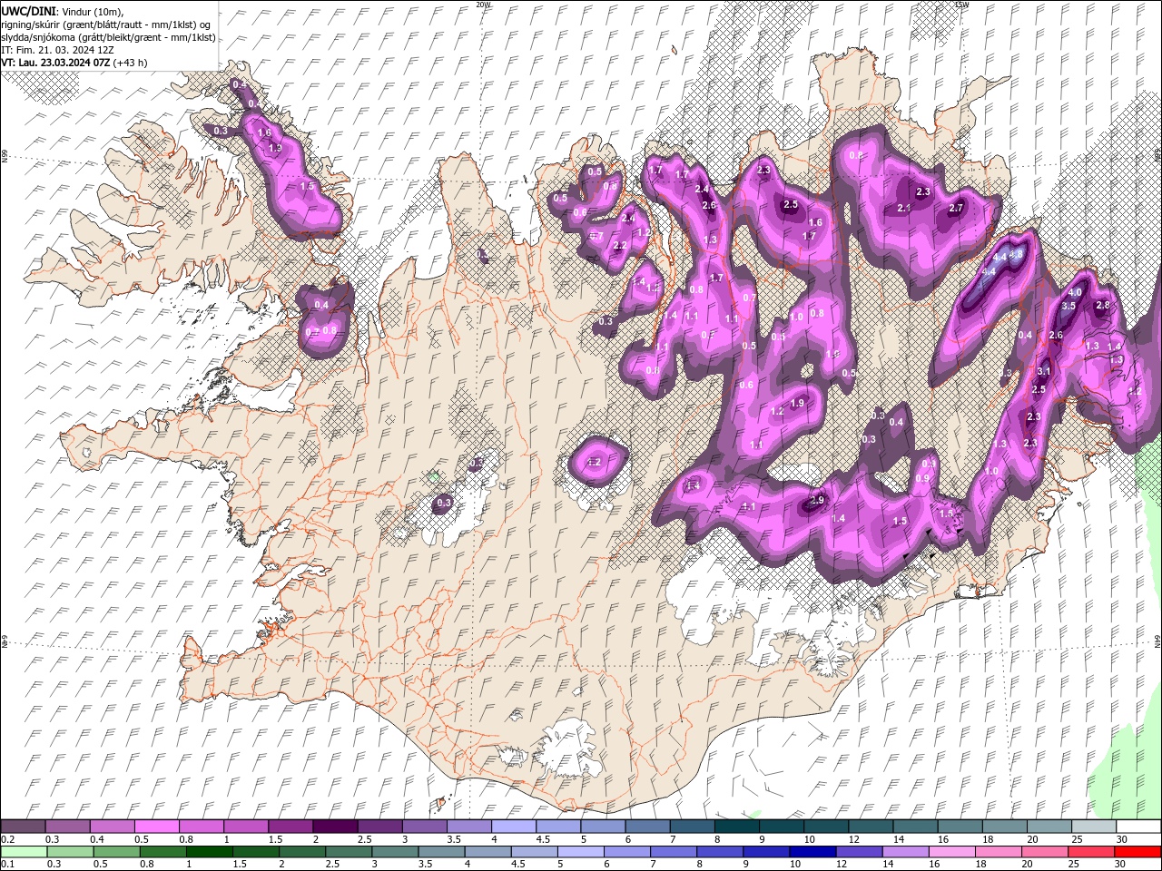Pick the pale green 0.1–0.3 swatch in lower scale
The height and width of the screenshot is (871, 1162).
[x=24, y=852]
